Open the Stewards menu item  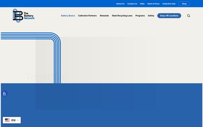tap(104, 16)
